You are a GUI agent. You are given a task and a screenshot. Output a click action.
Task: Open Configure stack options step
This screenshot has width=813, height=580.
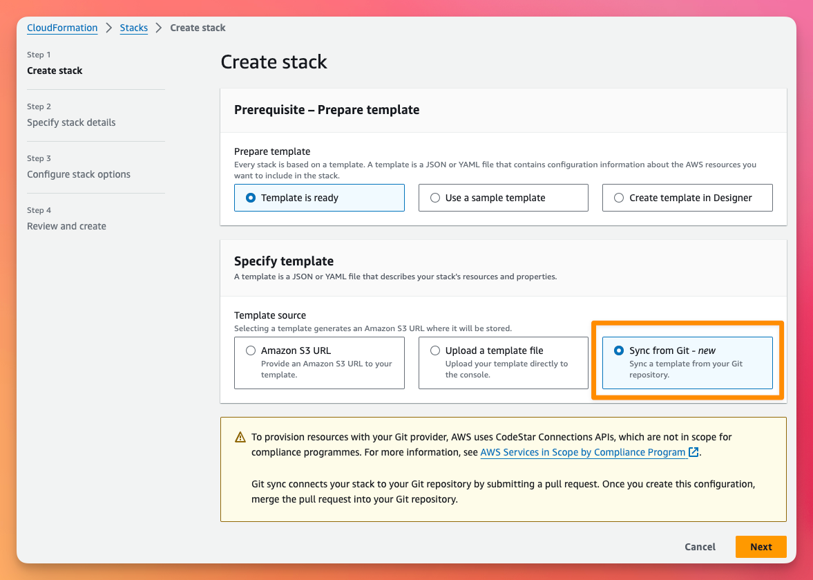pos(79,174)
